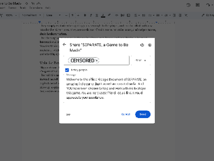Screen dimensions: 214x161
Task: Toggle bold formatting
Action: (x=85, y=15)
